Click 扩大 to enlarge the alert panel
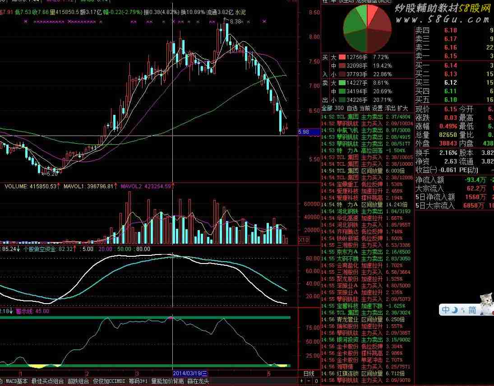 click(402, 108)
